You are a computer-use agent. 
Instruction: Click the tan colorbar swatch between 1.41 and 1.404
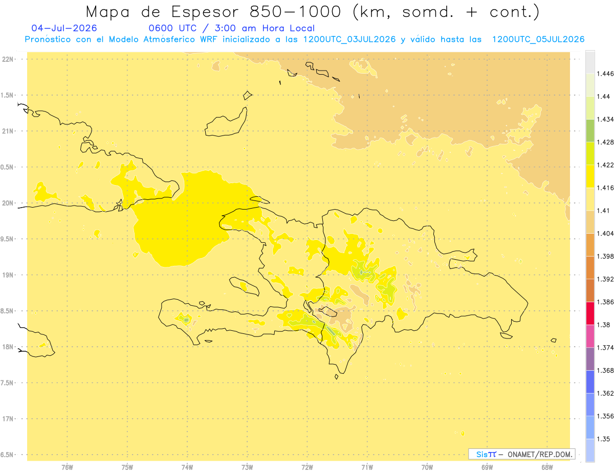point(590,222)
